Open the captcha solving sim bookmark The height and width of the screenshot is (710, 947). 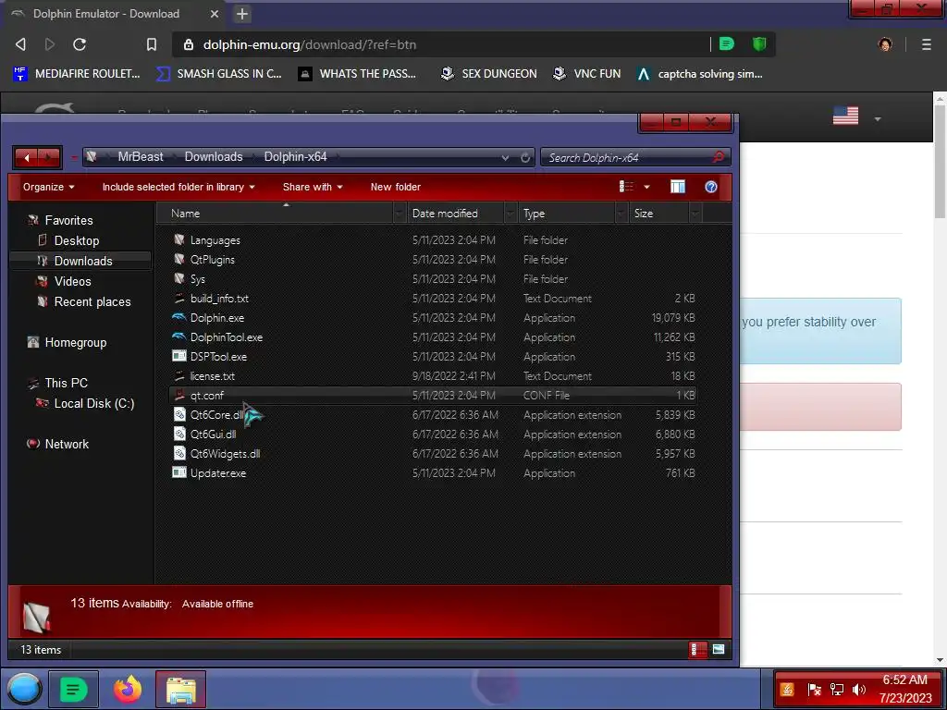click(700, 74)
